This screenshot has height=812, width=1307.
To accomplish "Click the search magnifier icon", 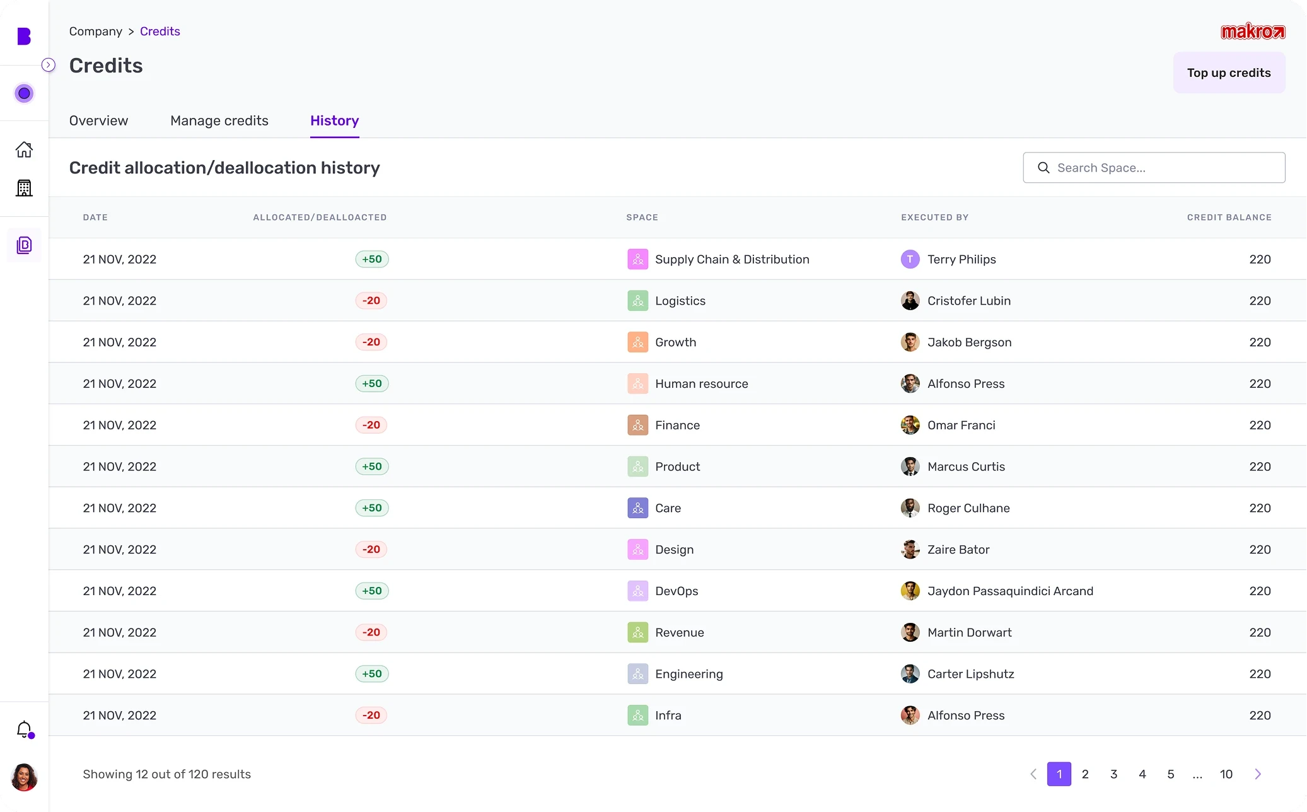I will click(x=1043, y=168).
